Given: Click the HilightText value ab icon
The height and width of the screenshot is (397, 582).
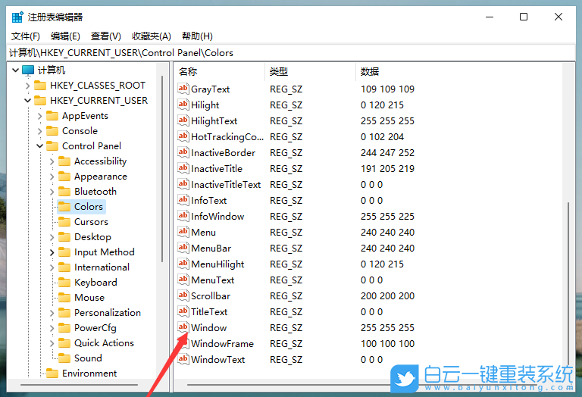Looking at the screenshot, I should tap(183, 120).
